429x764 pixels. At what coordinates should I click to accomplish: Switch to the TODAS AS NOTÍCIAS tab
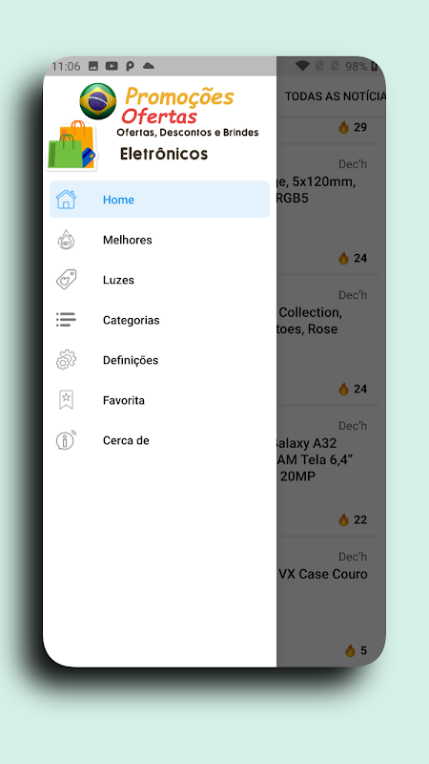(335, 96)
